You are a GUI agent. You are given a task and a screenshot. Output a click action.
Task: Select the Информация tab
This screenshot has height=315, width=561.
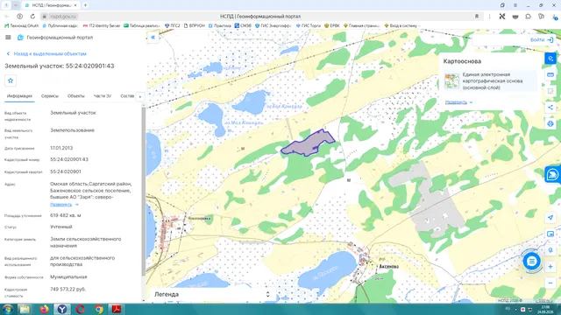point(19,96)
